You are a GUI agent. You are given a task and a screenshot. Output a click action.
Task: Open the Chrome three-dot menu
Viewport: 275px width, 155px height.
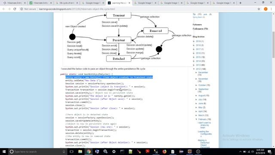[271, 9]
